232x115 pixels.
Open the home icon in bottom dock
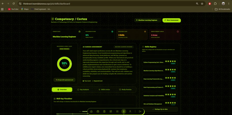[91, 111]
